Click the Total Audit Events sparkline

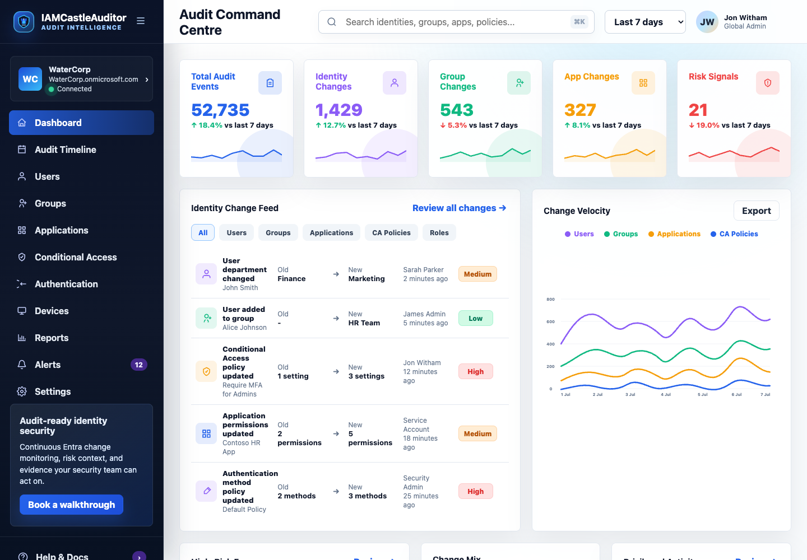pos(236,155)
